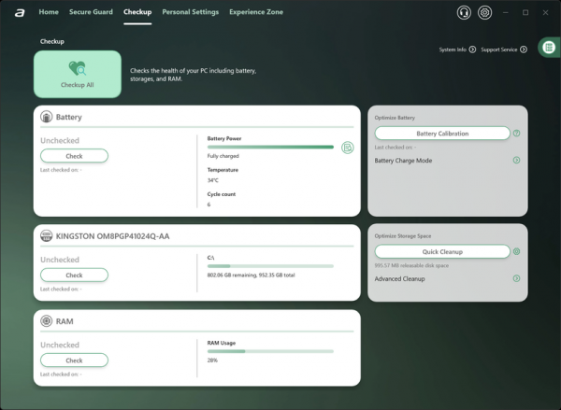The width and height of the screenshot is (561, 410).
Task: Click Check for KINGSTON storage
Action: 74,275
